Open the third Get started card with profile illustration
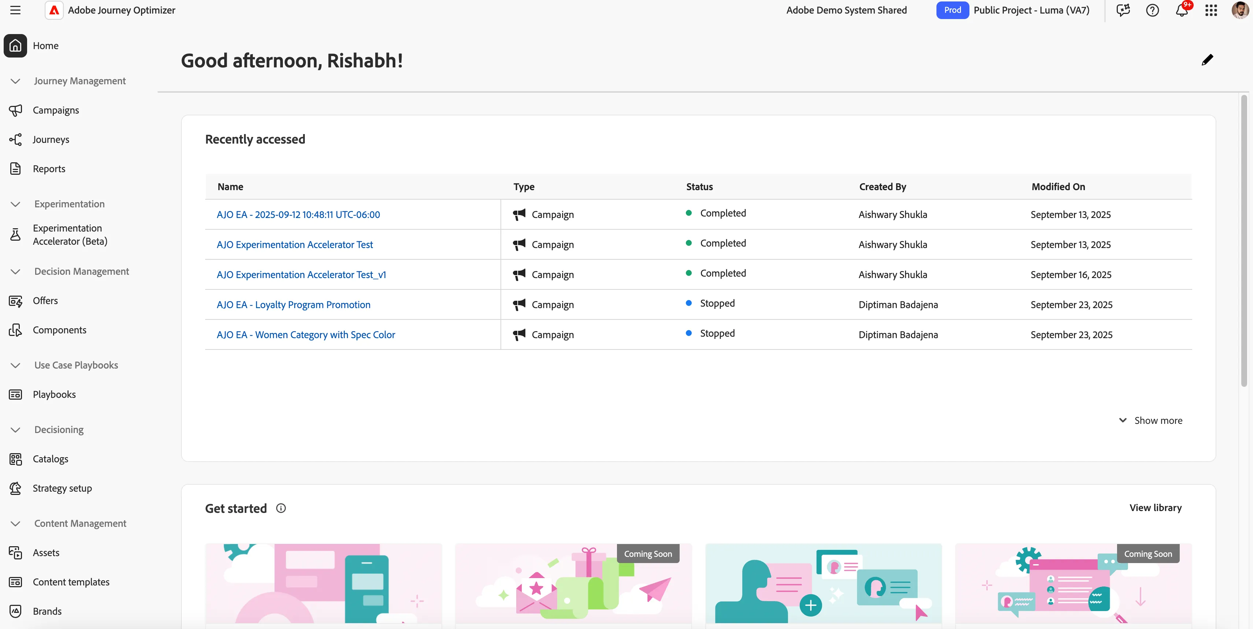 (x=824, y=583)
